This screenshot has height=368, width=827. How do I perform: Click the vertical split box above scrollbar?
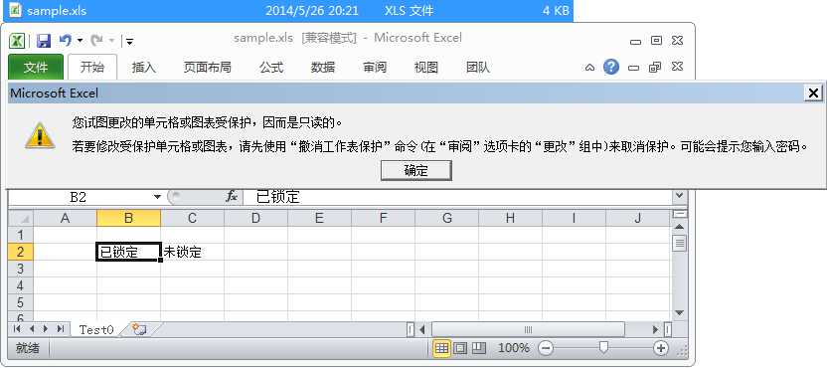(680, 213)
